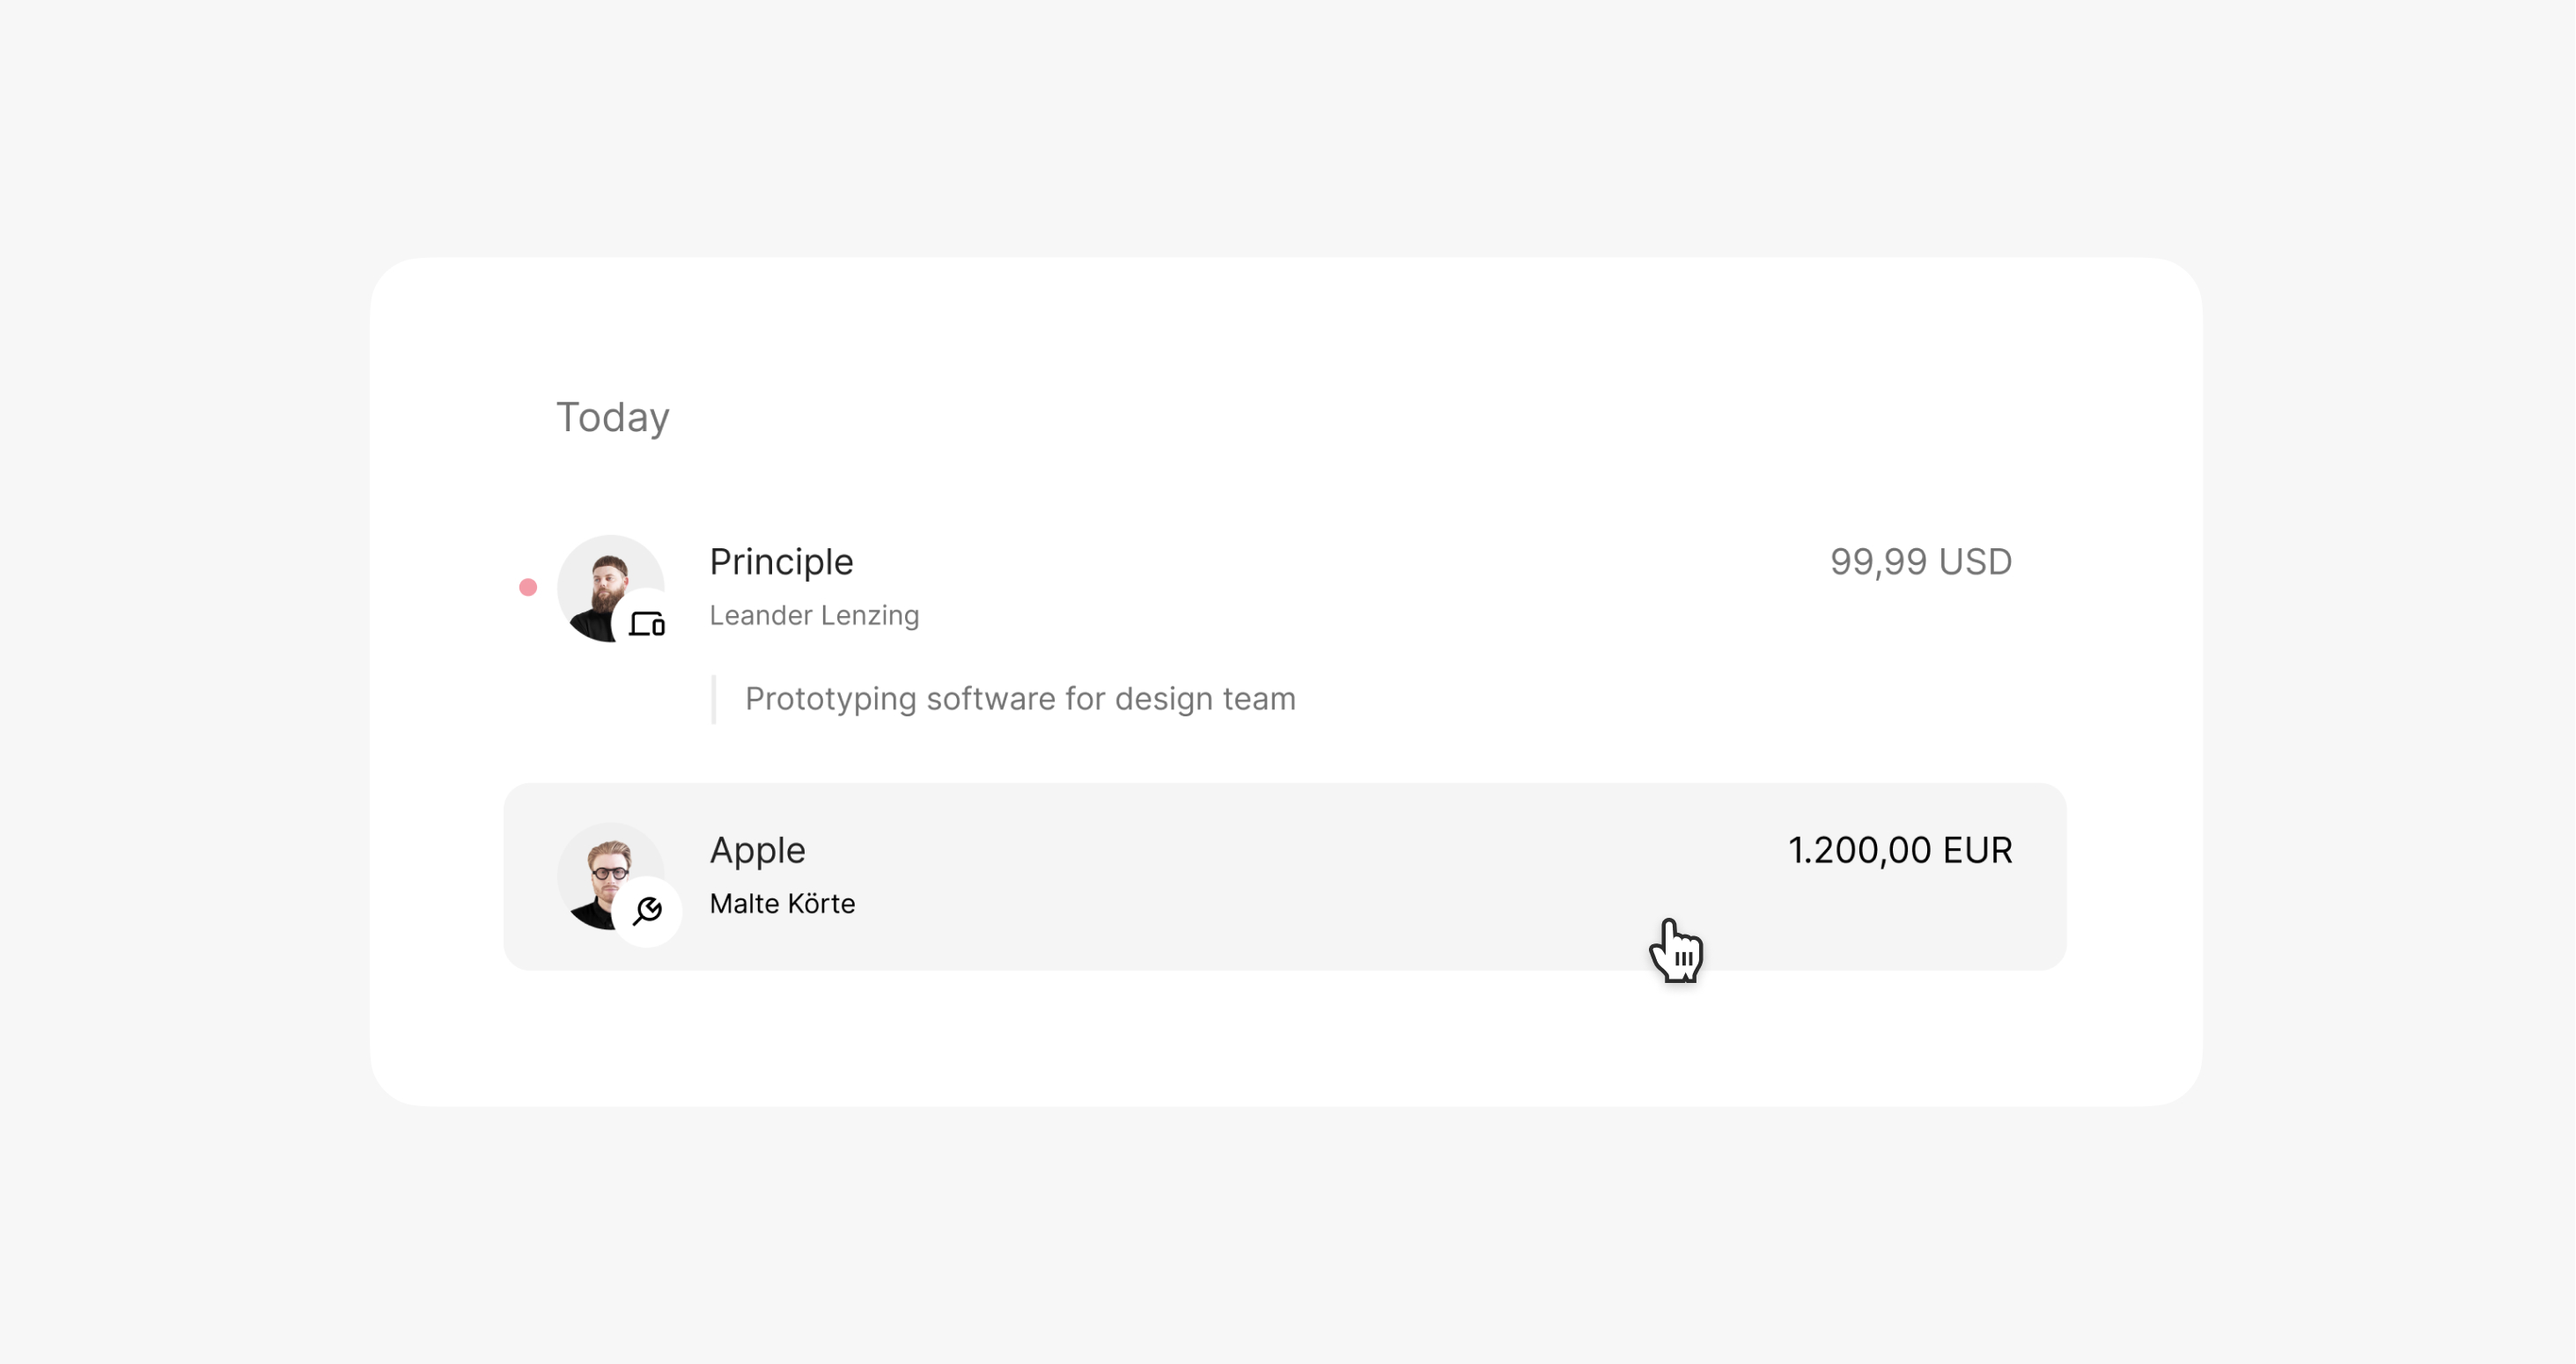Screen dimensions: 2576x1364
Task: Click the 99,99 USD amount
Action: coord(1920,561)
